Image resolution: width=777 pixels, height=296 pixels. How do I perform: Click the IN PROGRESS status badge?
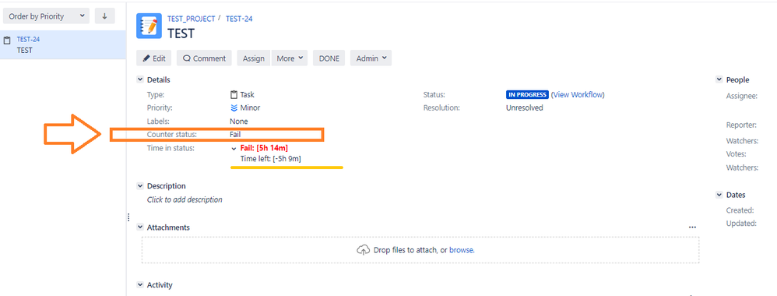coord(527,95)
